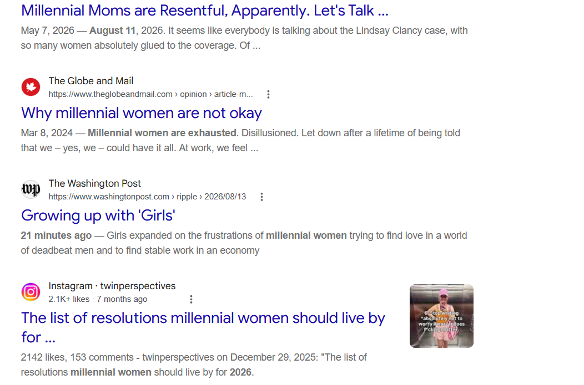The height and width of the screenshot is (385, 584).
Task: Open 'Millennial Moms are Resentful' result link
Action: (204, 11)
